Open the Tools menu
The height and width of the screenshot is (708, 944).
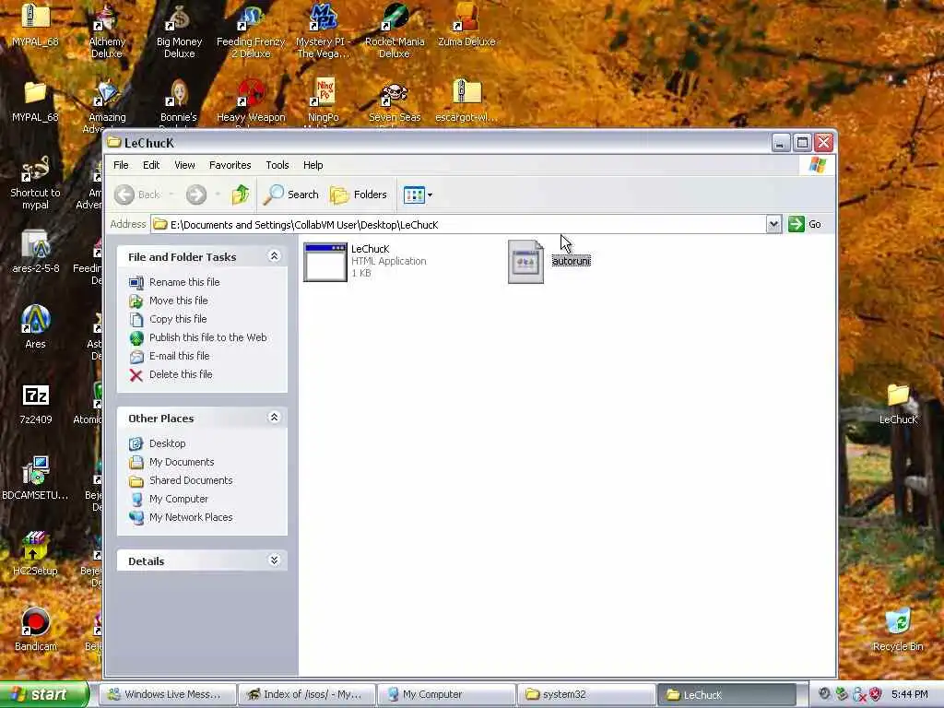coord(277,165)
